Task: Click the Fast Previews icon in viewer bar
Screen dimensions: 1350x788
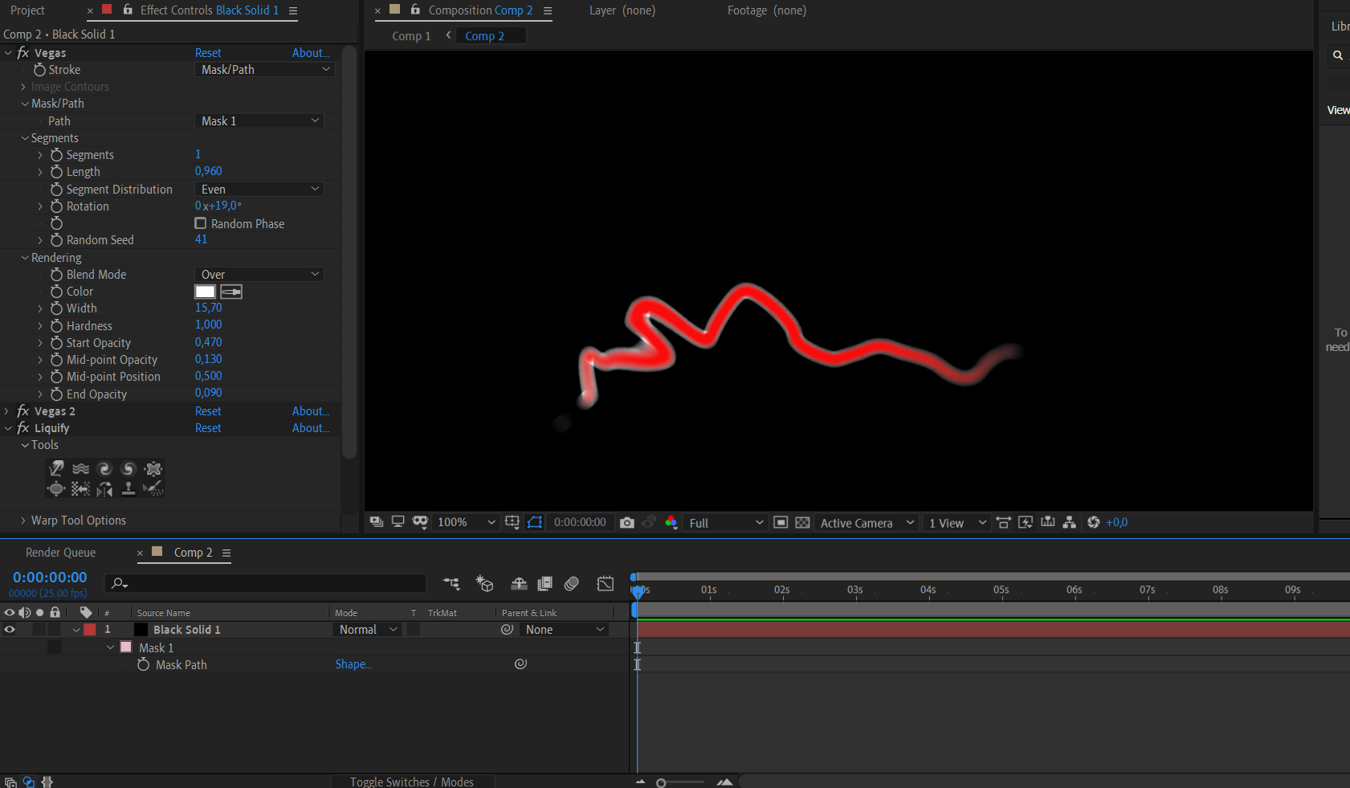Action: tap(1026, 522)
